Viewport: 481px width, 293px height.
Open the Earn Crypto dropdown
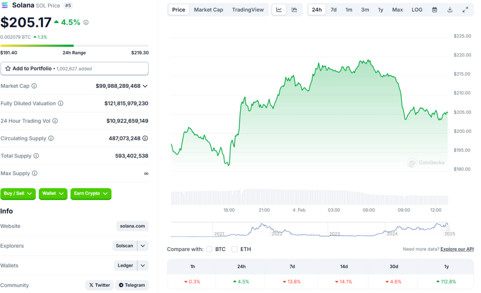pyautogui.click(x=91, y=194)
